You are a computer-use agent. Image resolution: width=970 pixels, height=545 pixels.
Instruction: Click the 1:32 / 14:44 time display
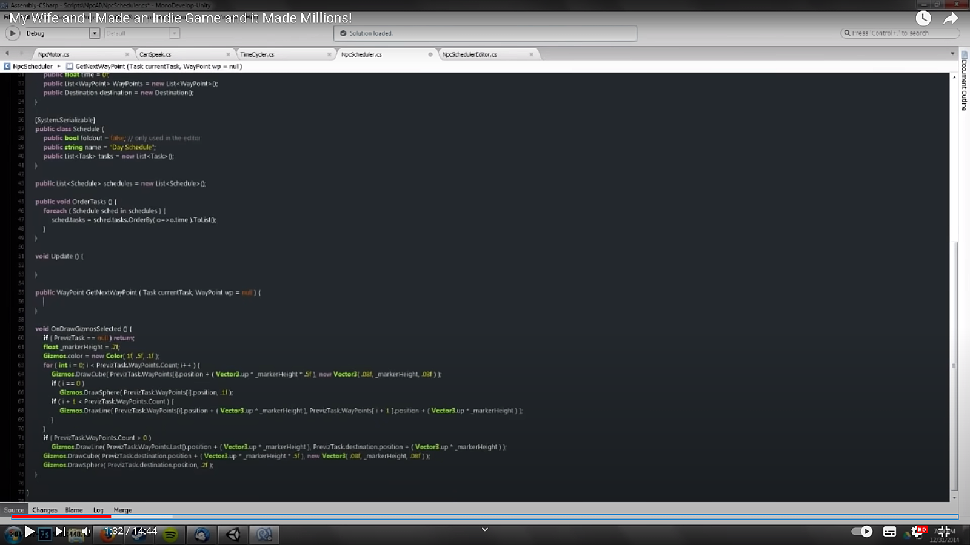point(130,531)
